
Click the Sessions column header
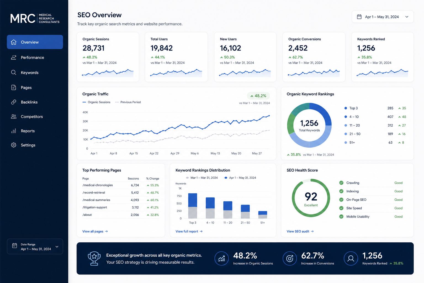click(133, 179)
